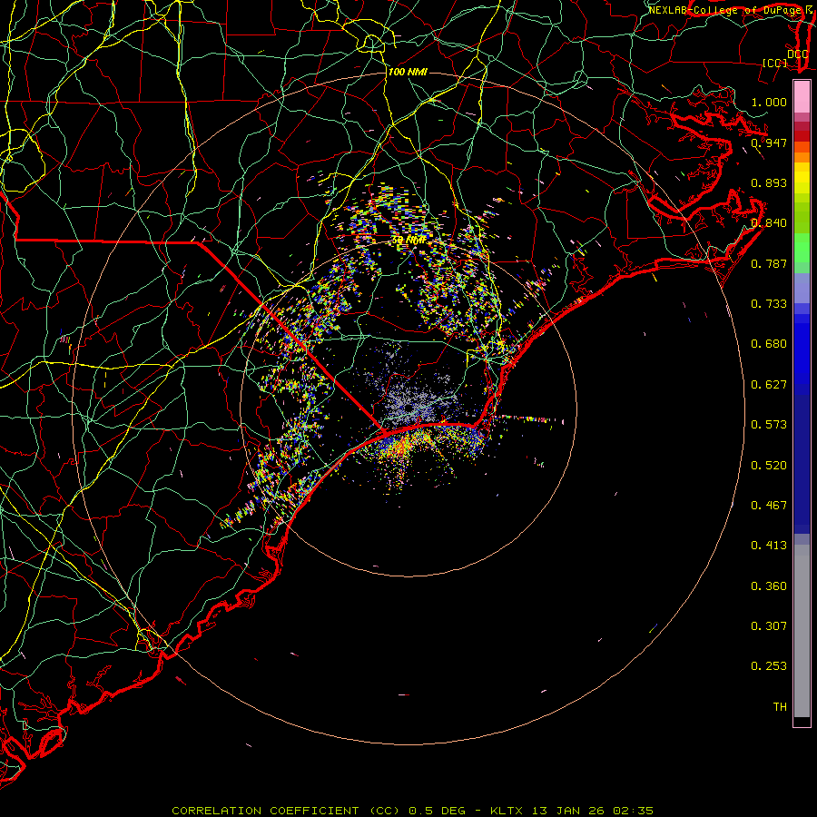Click the 50 NMI range ring label
Image resolution: width=817 pixels, height=817 pixels.
(408, 241)
